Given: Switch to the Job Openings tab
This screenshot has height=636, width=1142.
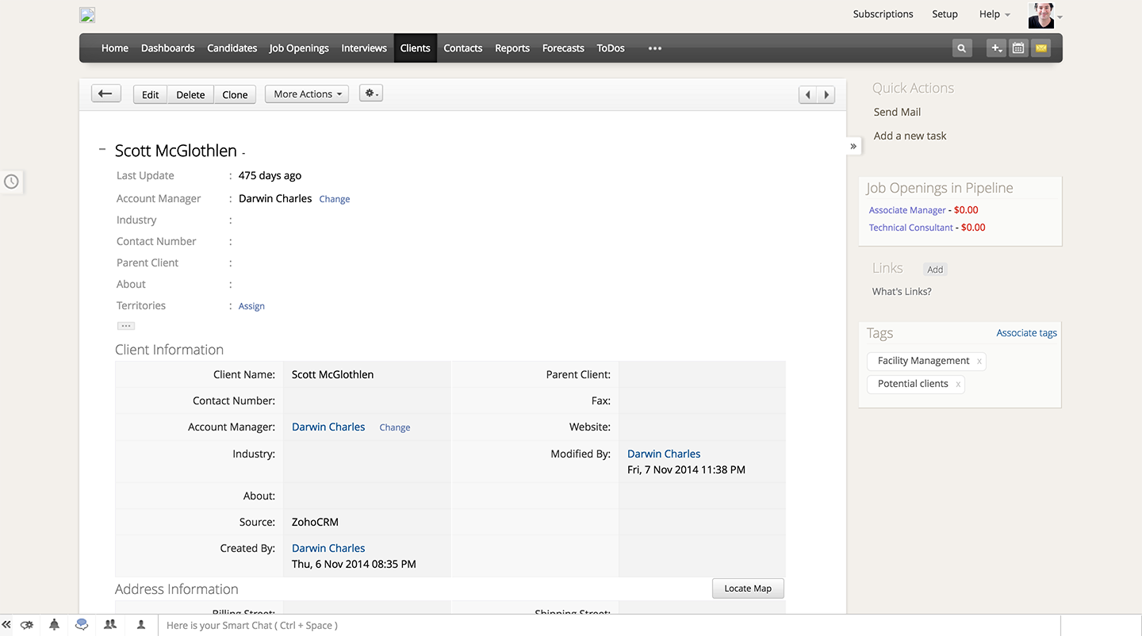Looking at the screenshot, I should pos(299,48).
